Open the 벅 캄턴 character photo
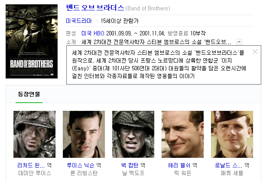Screen dimensions: 266x182 point(133,134)
